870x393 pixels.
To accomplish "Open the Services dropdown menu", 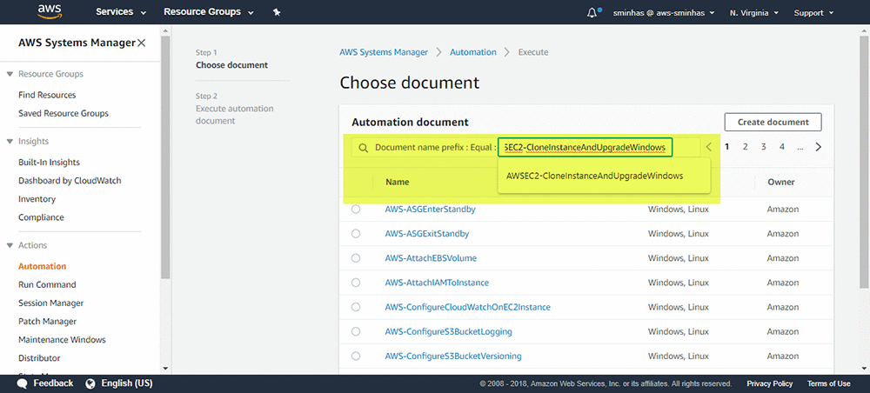I will tap(121, 13).
